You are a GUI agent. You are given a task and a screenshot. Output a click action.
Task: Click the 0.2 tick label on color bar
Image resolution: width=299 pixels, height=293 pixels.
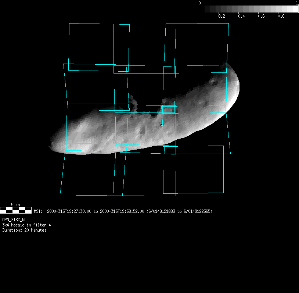pyautogui.click(x=221, y=17)
